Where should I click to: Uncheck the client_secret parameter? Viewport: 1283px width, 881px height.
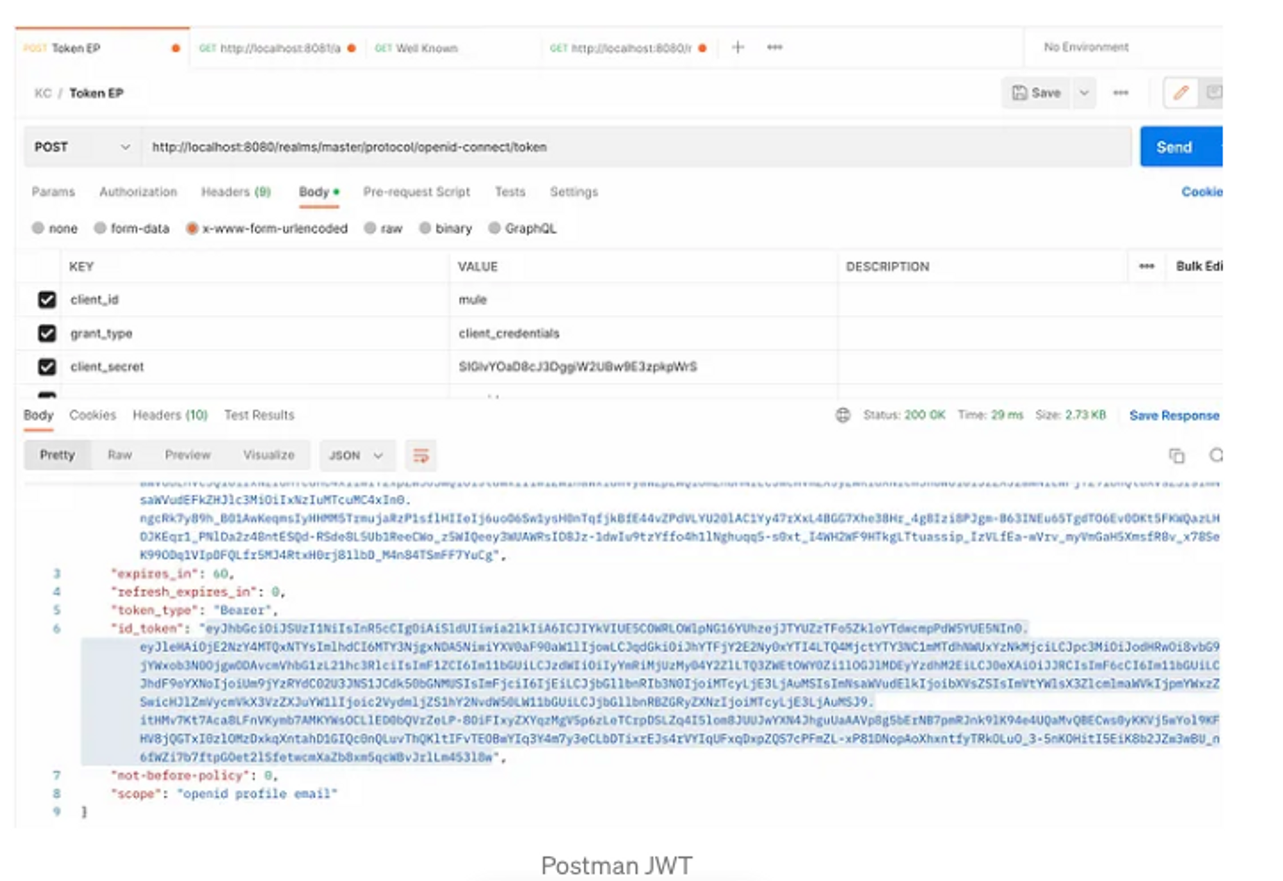pyautogui.click(x=46, y=366)
